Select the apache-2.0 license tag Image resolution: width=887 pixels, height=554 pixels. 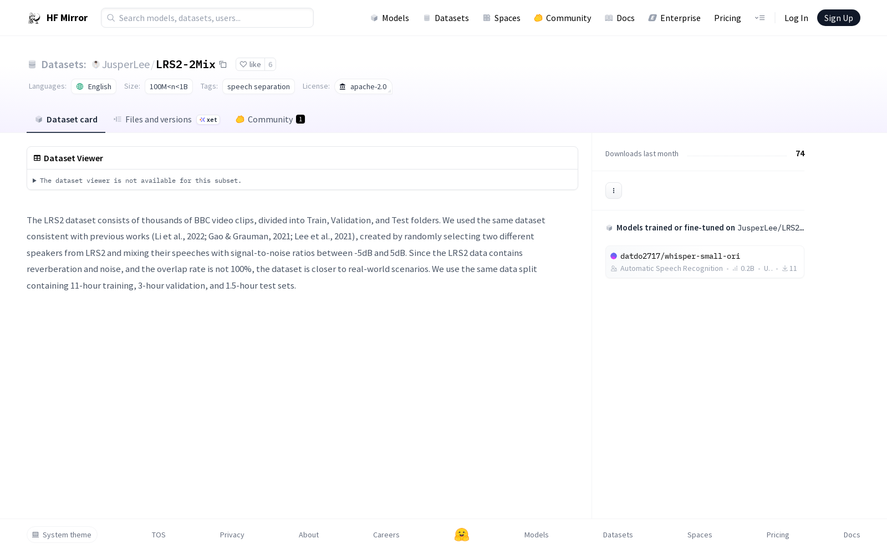(363, 86)
